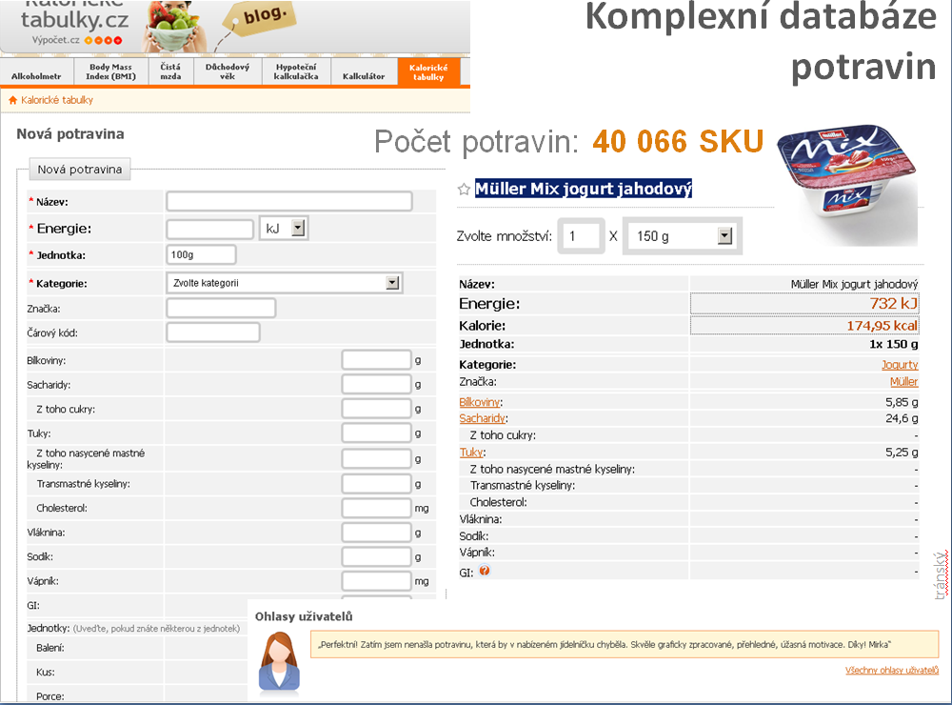Click the Čárový kód input field
Image resolution: width=952 pixels, height=705 pixels.
coord(213,332)
